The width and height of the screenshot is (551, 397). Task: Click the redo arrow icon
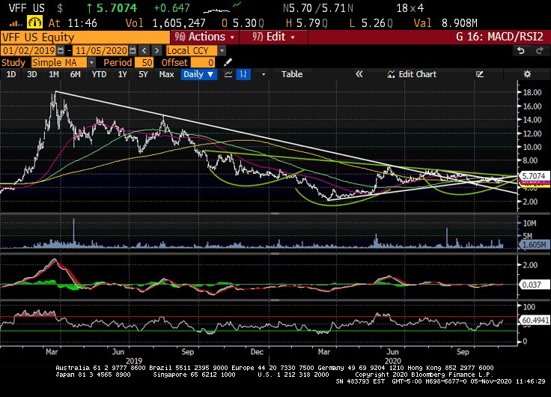tap(540, 51)
